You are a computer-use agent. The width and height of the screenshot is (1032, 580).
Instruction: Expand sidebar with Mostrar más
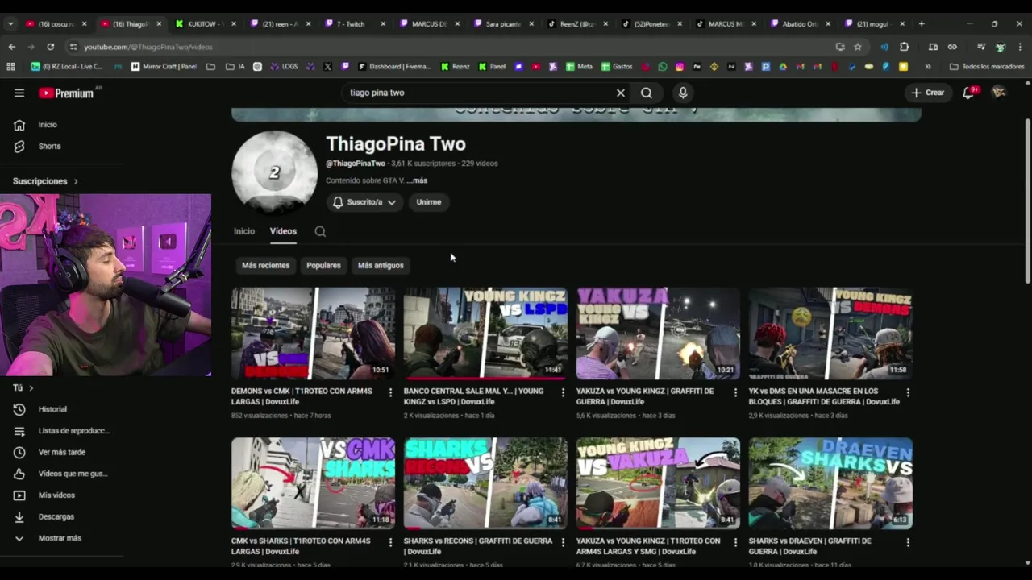[x=60, y=538]
